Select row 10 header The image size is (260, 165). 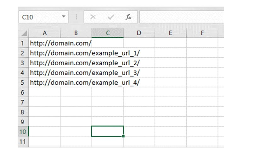coord(23,131)
